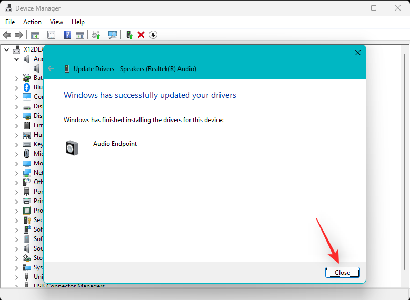Screen dimensions: 410x300
Task: Click the Print queues printer icon in tree
Action: tap(27, 201)
